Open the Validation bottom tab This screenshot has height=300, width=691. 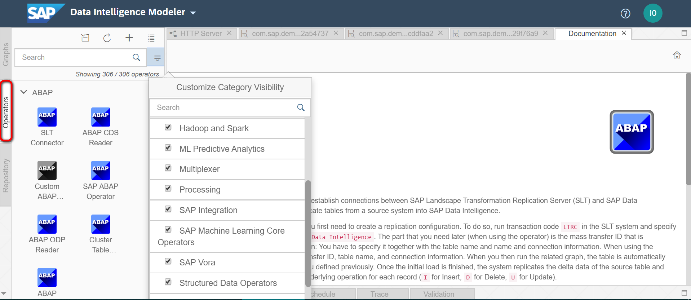click(439, 294)
